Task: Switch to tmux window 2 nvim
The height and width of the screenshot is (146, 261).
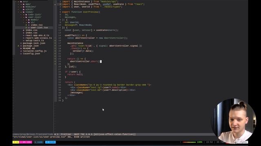Action: [51, 142]
